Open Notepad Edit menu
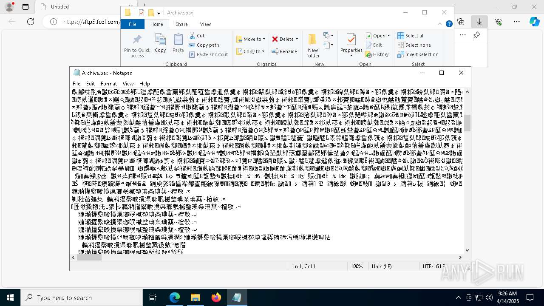The height and width of the screenshot is (306, 544). [91, 84]
